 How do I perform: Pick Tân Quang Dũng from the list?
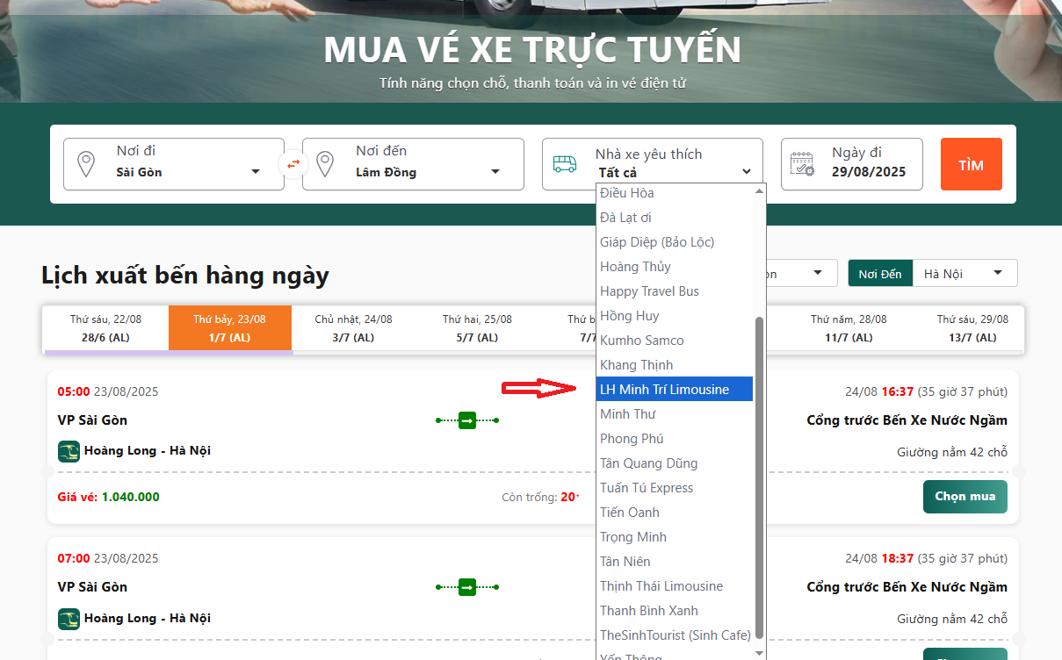[675, 463]
